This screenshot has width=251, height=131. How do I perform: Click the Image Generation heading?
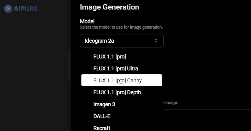coord(110,7)
